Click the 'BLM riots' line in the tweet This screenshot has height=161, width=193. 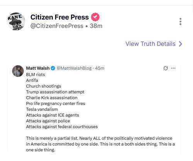pyautogui.click(x=36, y=75)
